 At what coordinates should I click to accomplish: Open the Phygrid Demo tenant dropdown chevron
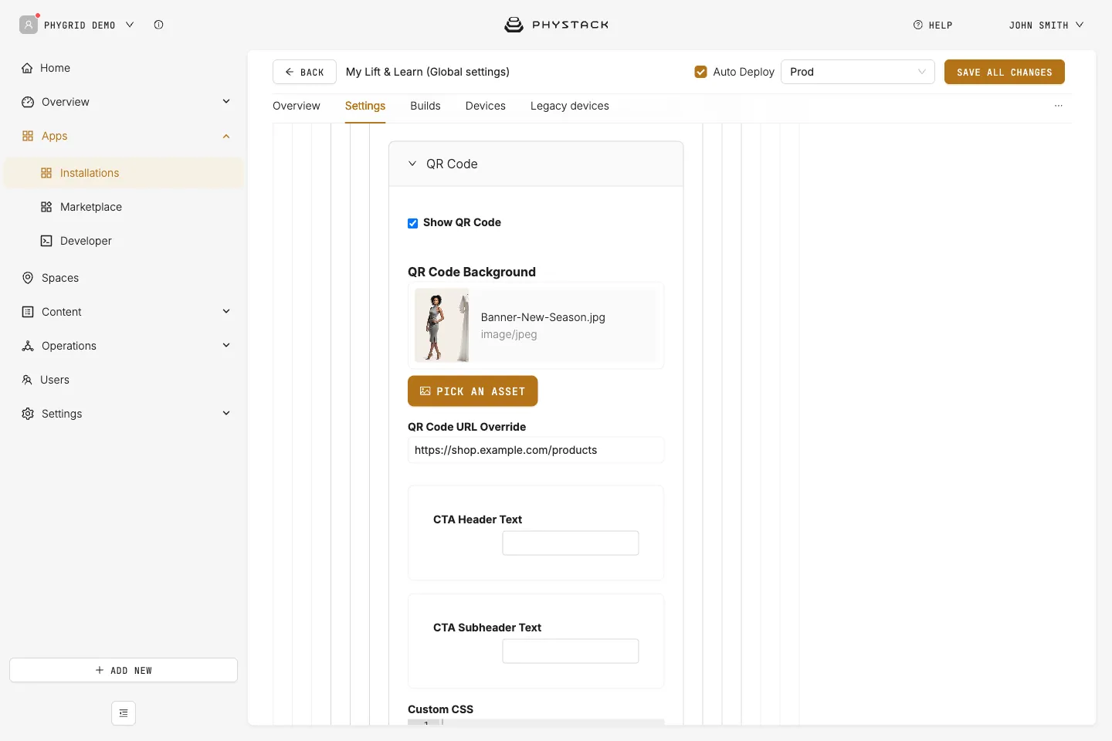pyautogui.click(x=130, y=25)
